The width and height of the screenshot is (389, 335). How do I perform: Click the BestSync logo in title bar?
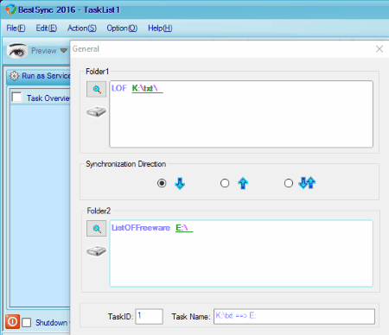(10, 9)
